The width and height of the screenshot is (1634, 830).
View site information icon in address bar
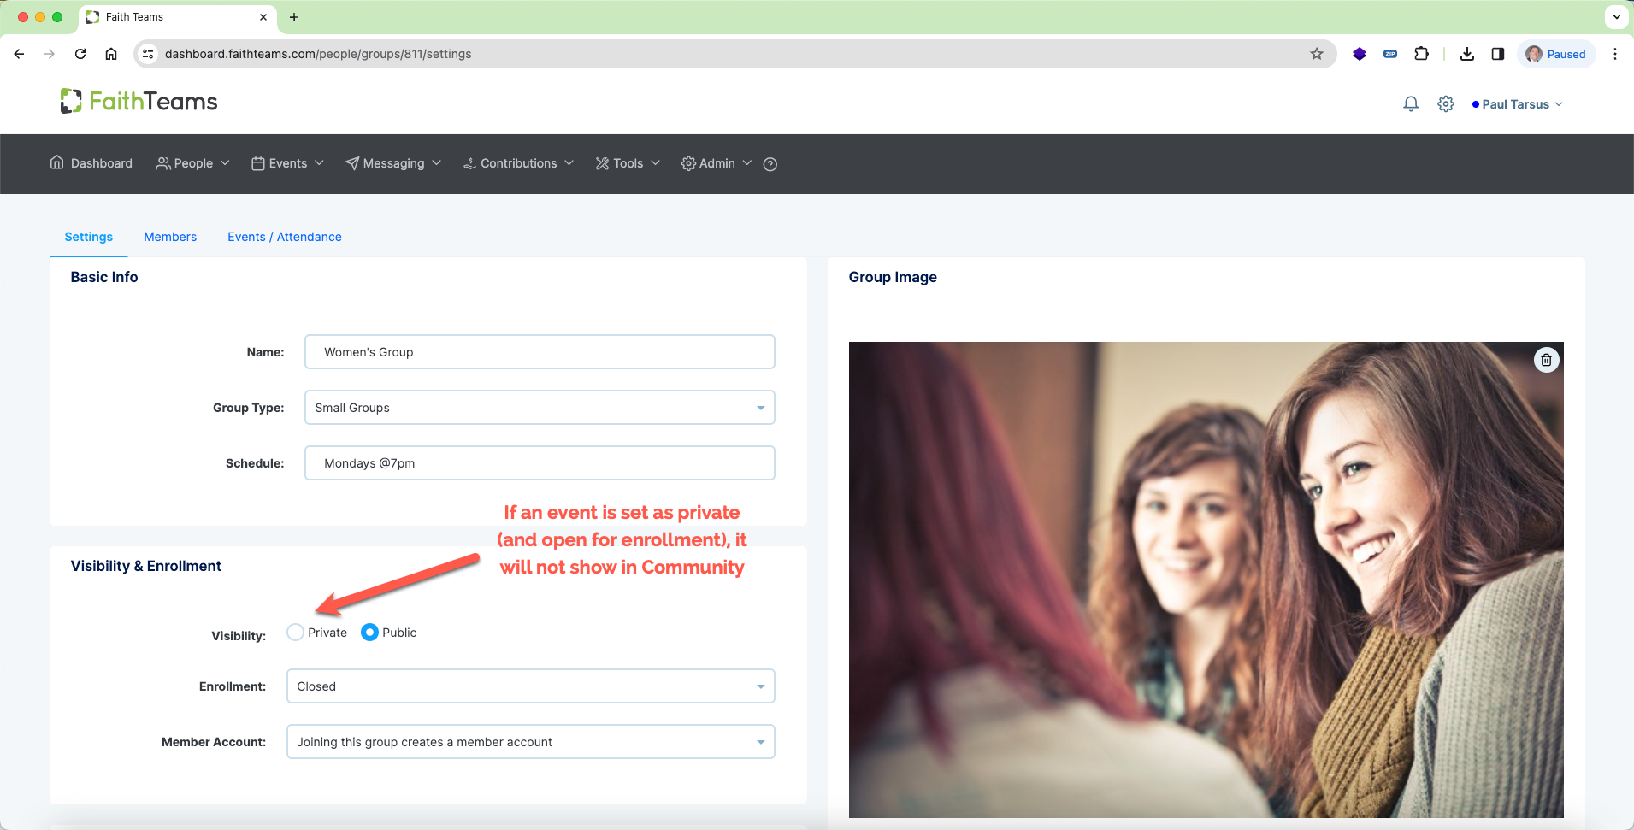148,54
